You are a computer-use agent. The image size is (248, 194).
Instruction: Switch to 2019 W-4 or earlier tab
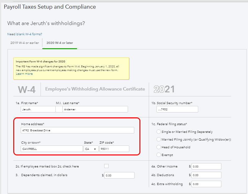coord(25,43)
